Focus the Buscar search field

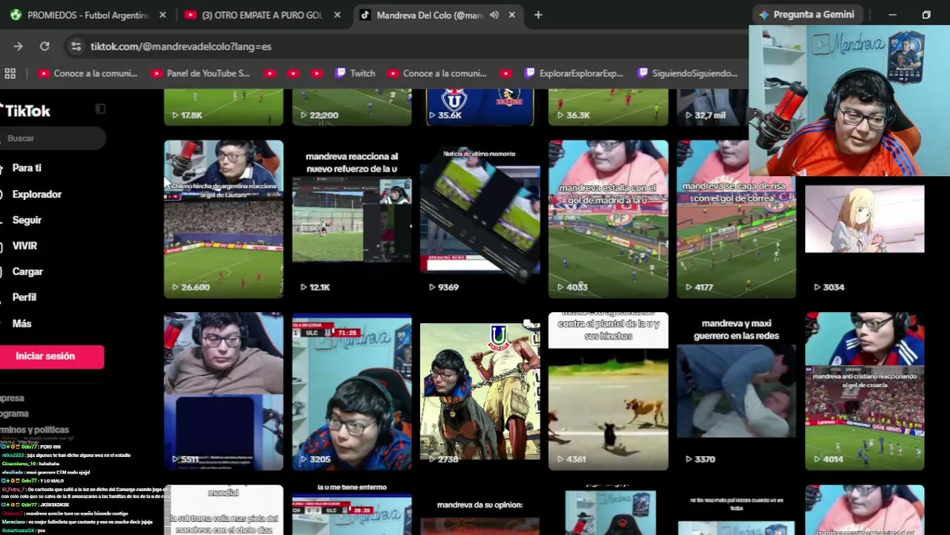click(52, 138)
